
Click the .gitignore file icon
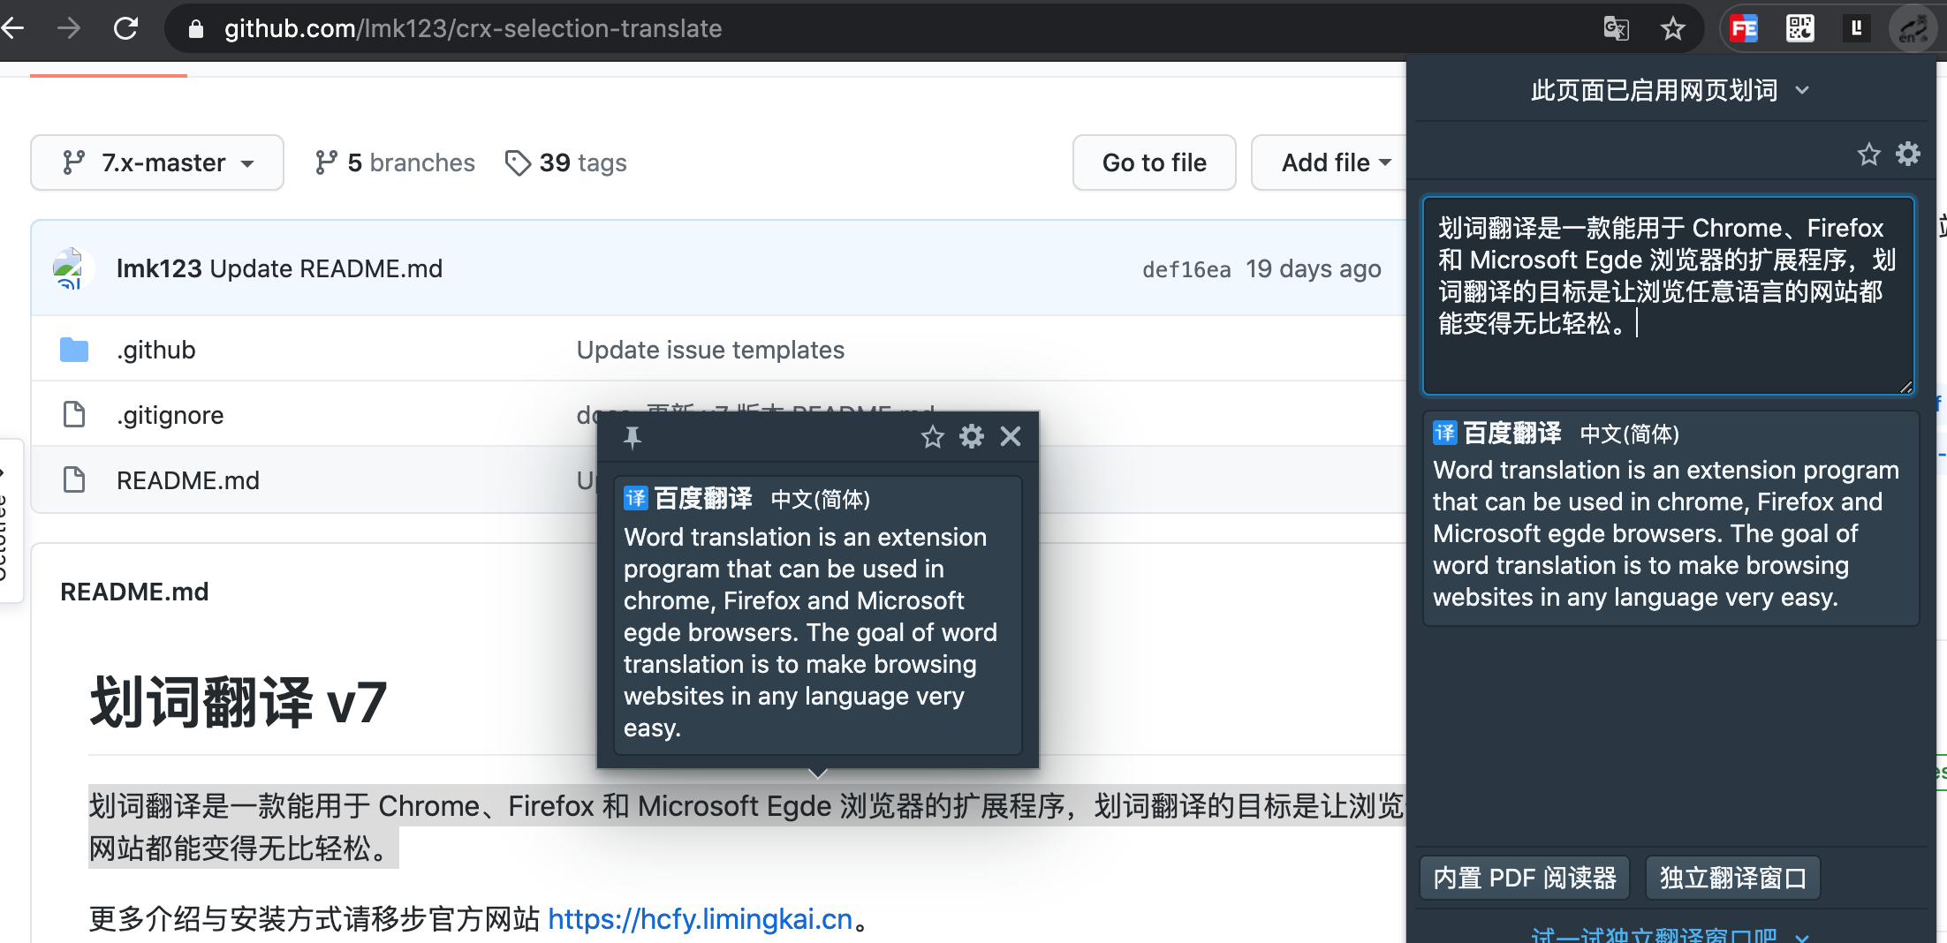(74, 414)
